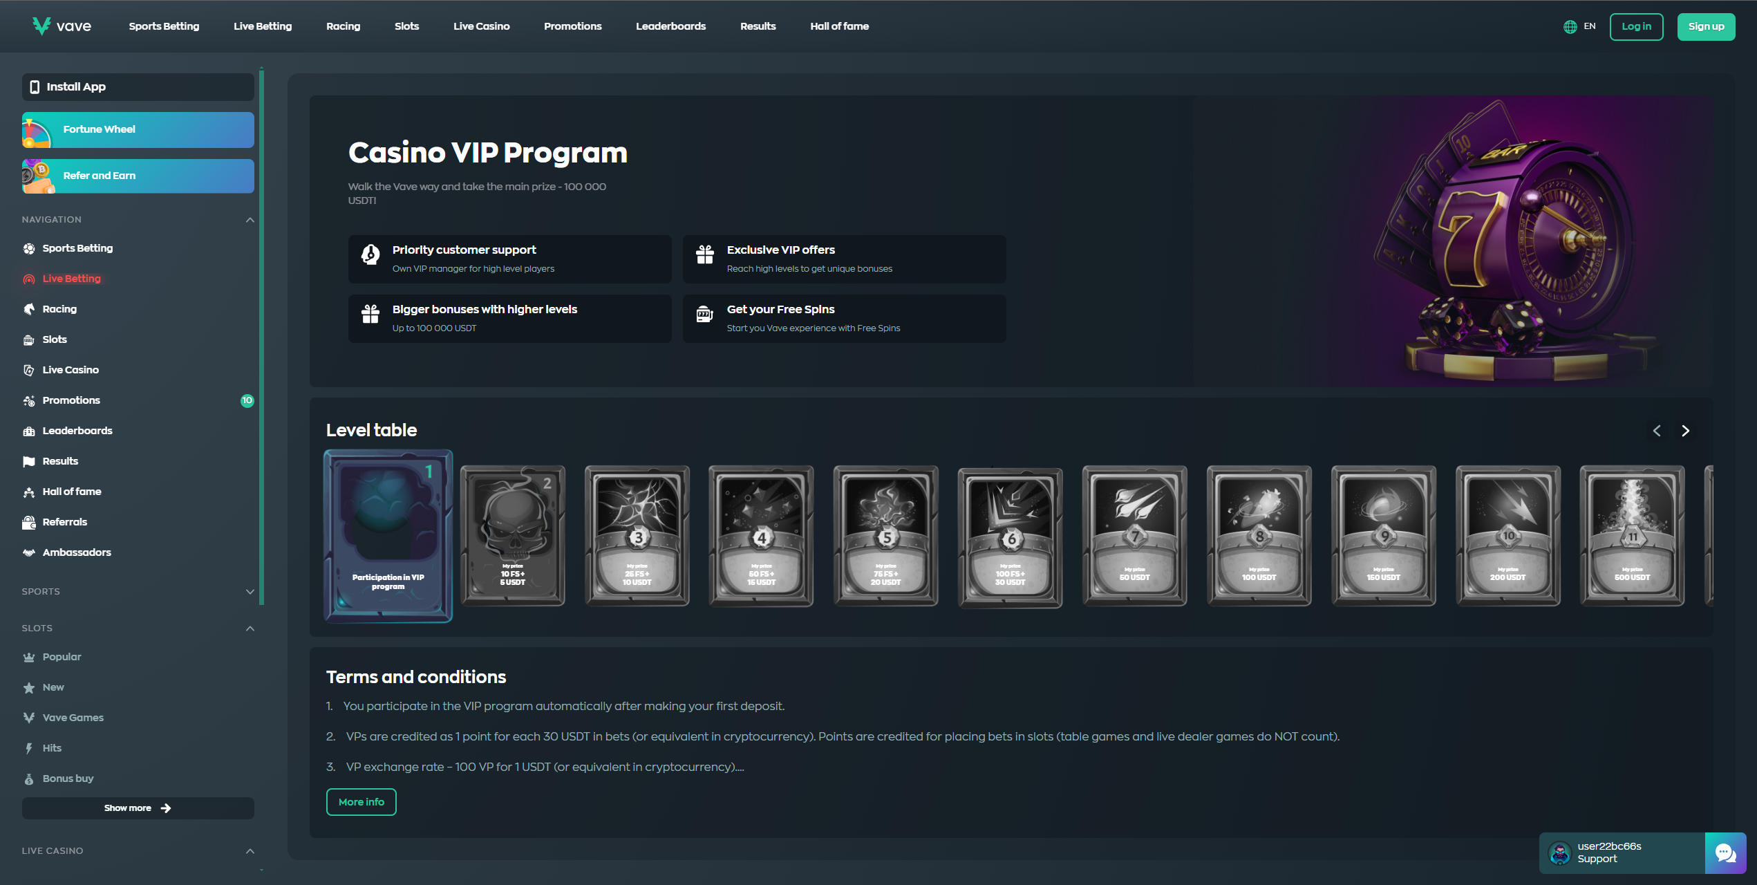Click the Racing horse icon
Image resolution: width=1757 pixels, height=885 pixels.
(x=29, y=310)
